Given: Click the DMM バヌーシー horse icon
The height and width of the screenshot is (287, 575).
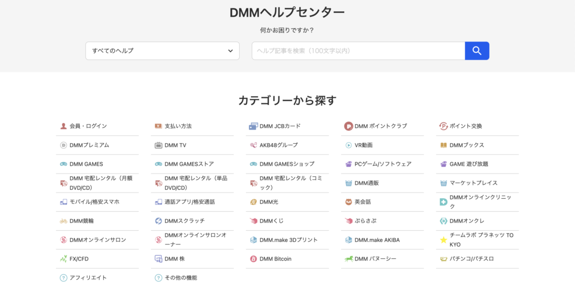Looking at the screenshot, I should [x=348, y=259].
